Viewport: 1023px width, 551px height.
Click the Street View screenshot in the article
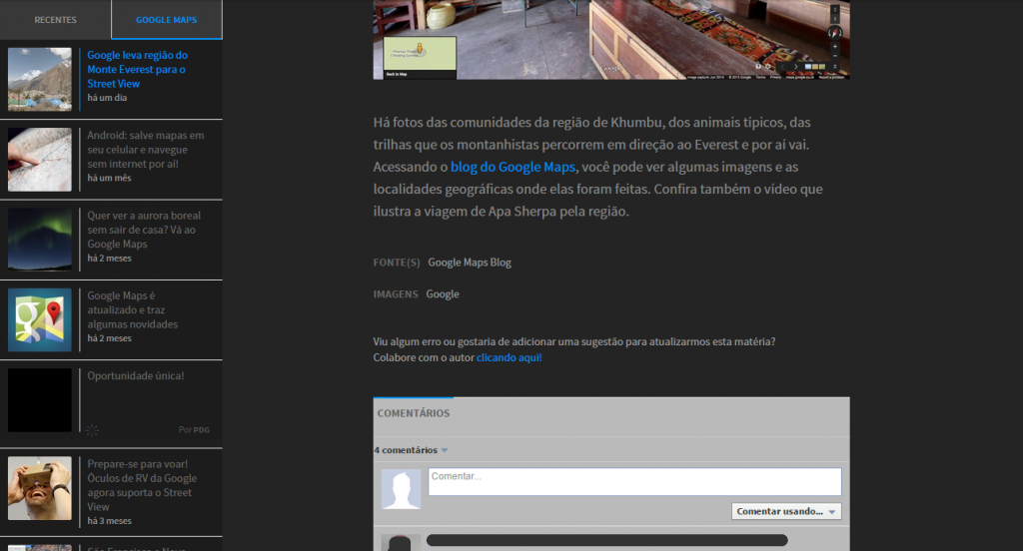[x=611, y=40]
